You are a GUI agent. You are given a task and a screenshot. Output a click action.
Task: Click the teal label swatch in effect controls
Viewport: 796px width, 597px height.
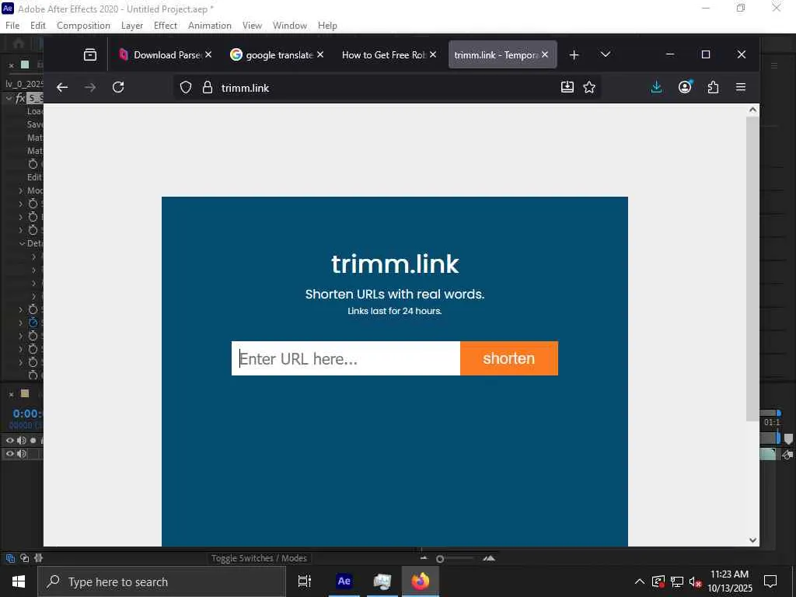click(x=24, y=65)
